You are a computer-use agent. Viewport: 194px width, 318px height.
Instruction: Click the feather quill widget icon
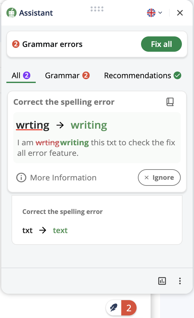pyautogui.click(x=114, y=308)
